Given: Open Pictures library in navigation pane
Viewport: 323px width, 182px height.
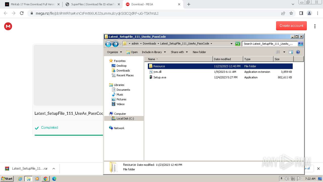Looking at the screenshot, I should click(x=121, y=99).
